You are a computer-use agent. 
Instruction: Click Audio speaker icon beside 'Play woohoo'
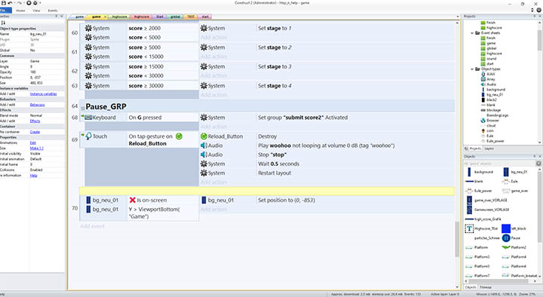click(x=204, y=145)
